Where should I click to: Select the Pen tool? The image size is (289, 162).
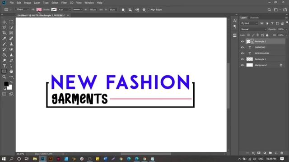(x=11, y=60)
